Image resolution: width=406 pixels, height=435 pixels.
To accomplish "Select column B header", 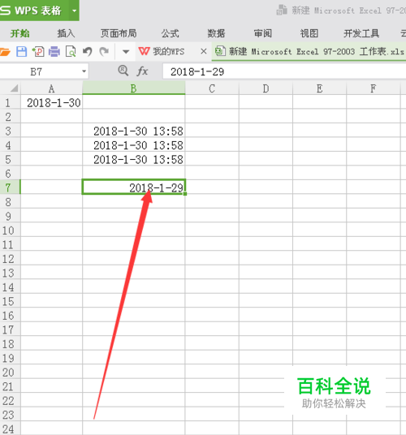I will (x=133, y=88).
